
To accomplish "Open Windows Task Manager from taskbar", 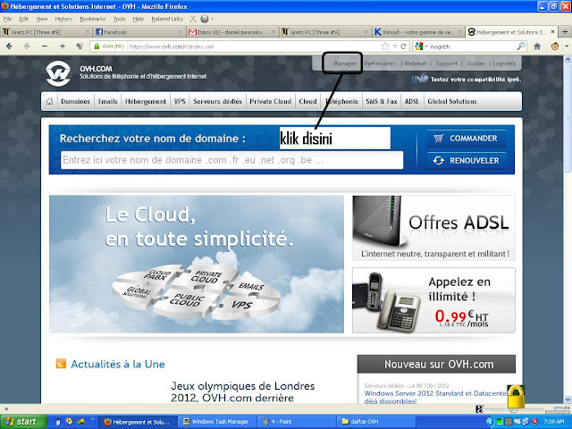I will pos(216,422).
